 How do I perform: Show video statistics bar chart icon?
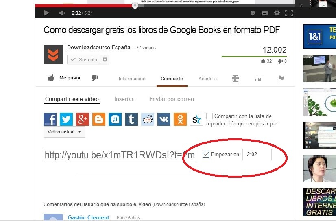(x=258, y=79)
